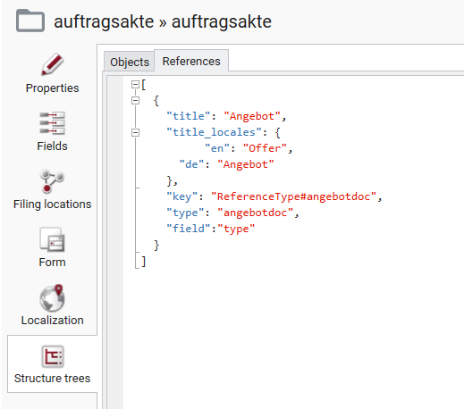Viewport: 464px width, 409px height.
Task: Select the Filing locations icon
Action: click(52, 181)
